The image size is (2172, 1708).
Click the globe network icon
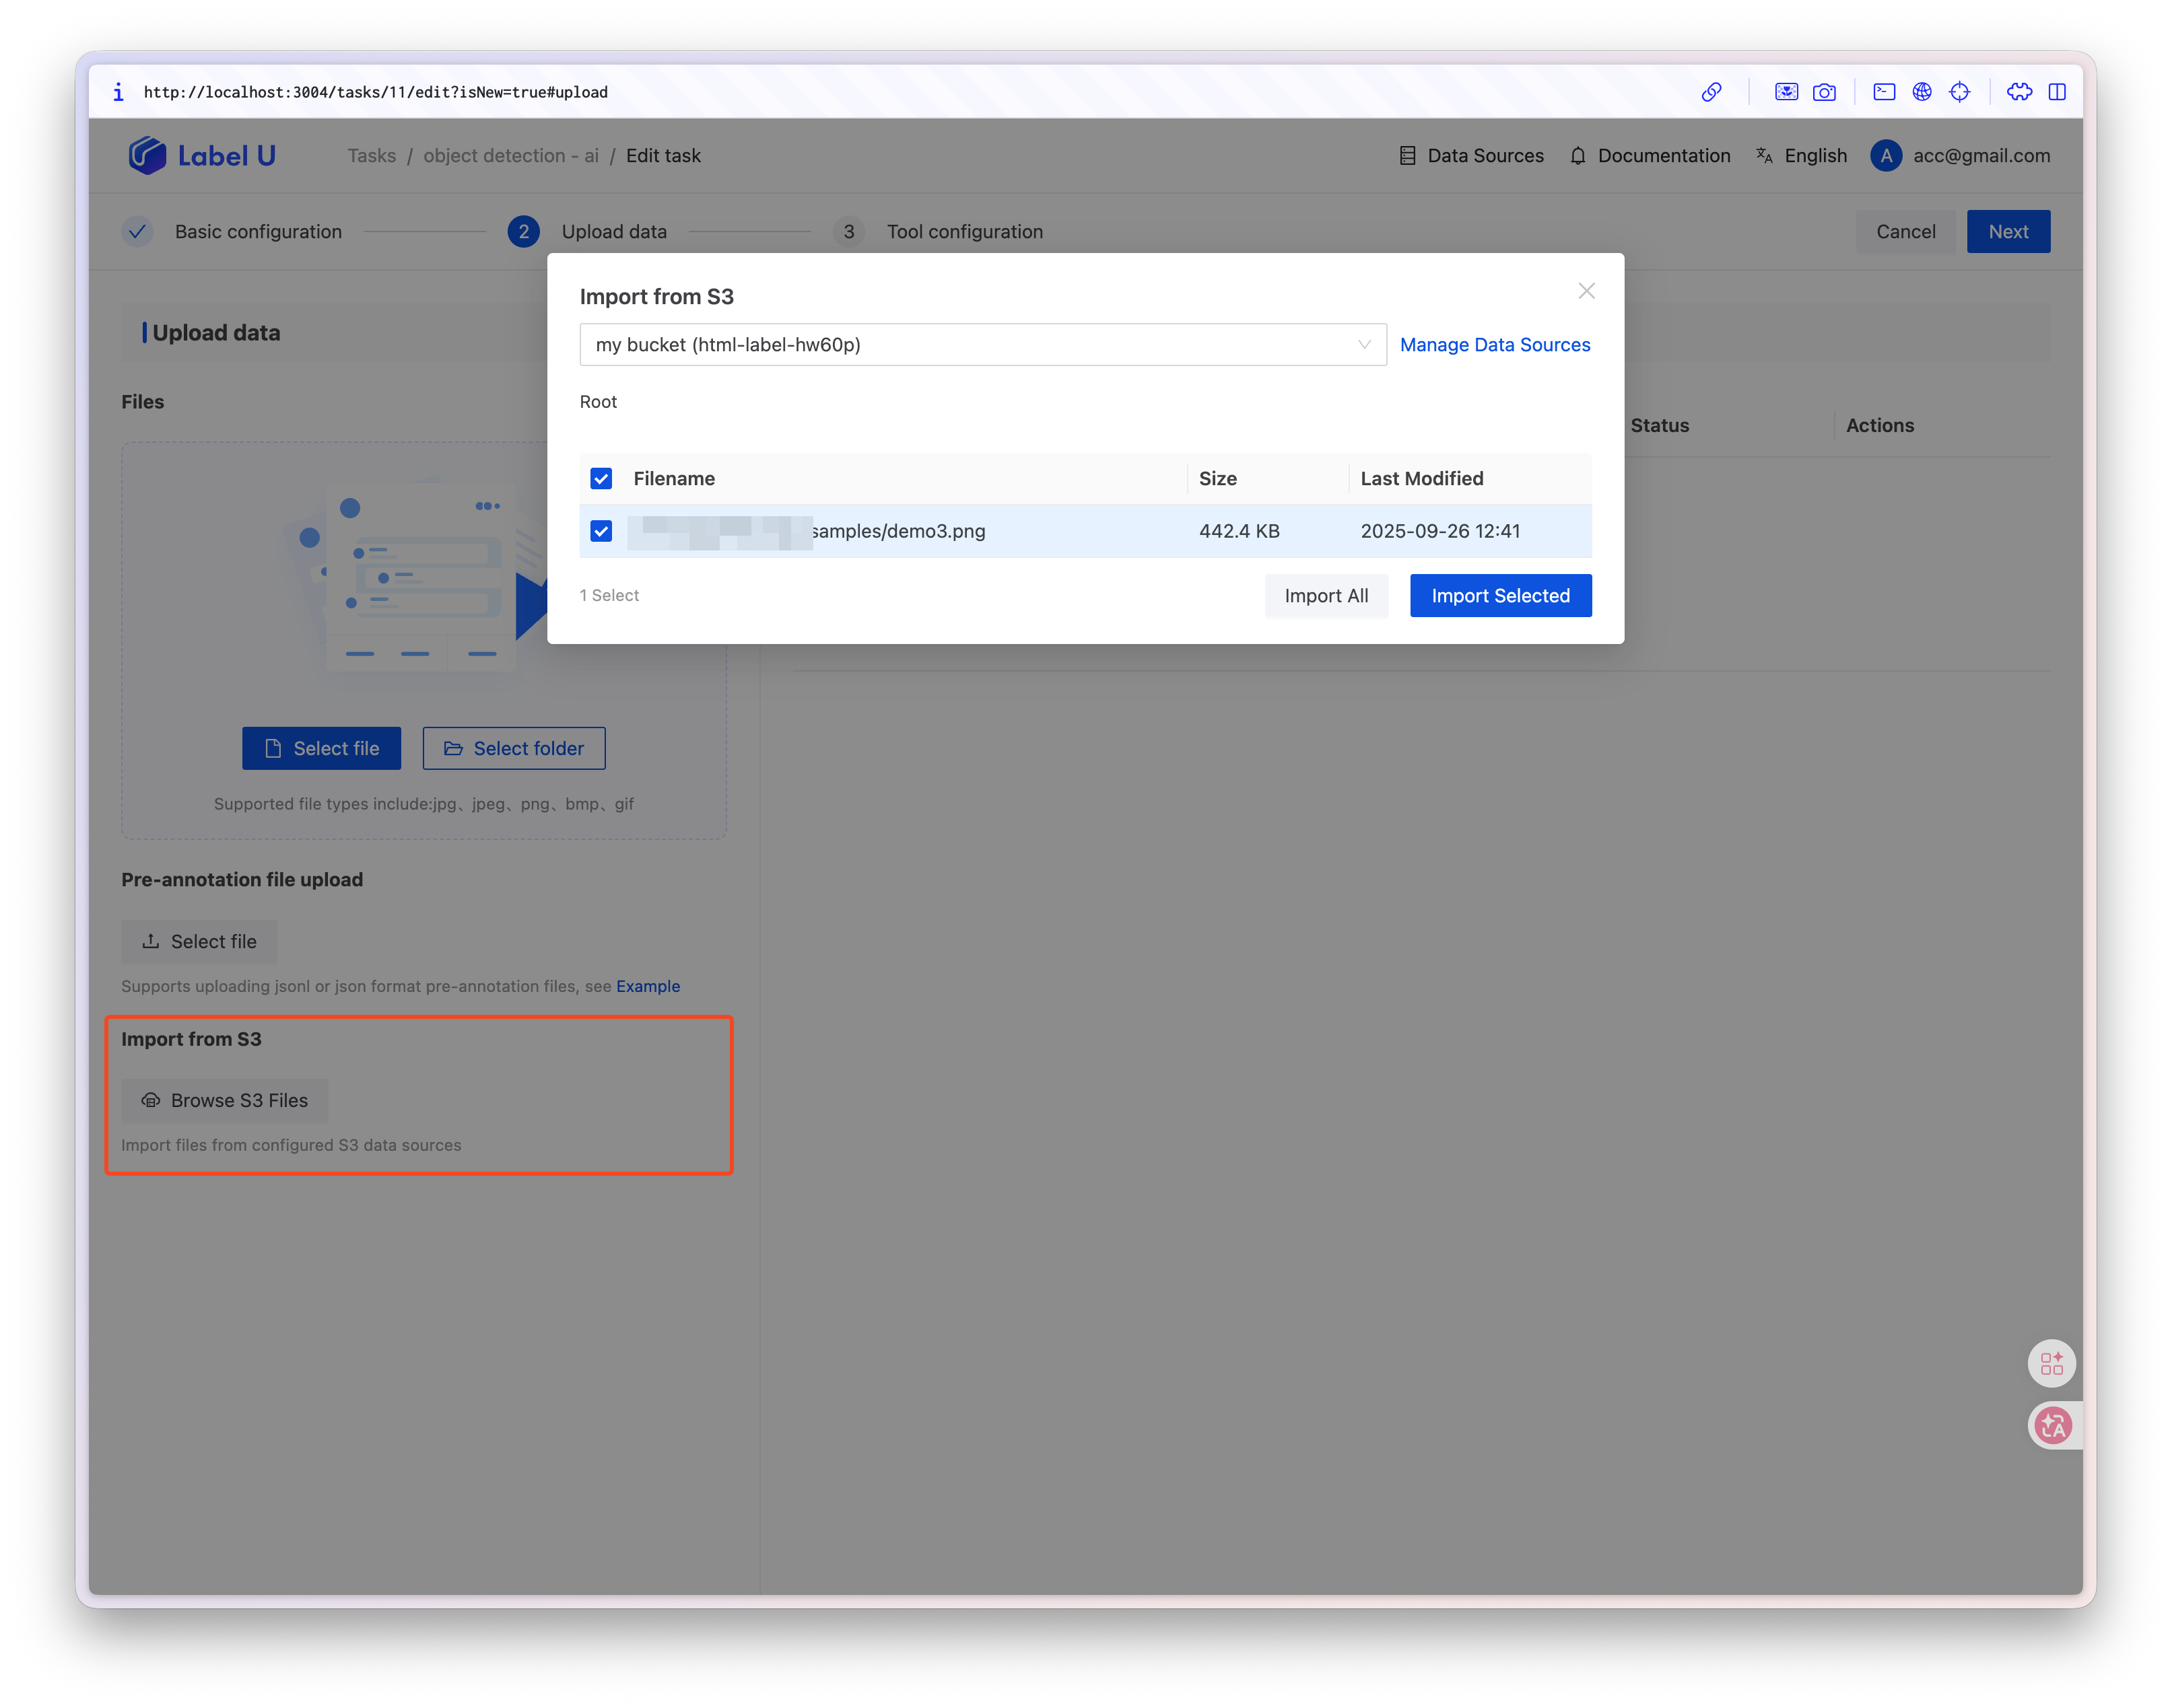(x=1922, y=92)
